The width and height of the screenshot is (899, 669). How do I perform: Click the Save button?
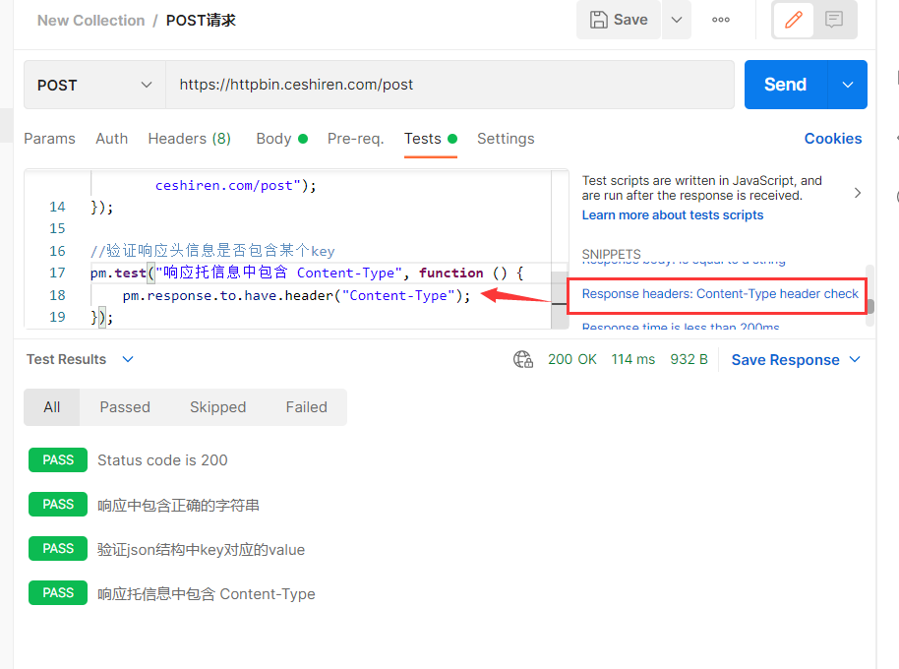(x=619, y=20)
